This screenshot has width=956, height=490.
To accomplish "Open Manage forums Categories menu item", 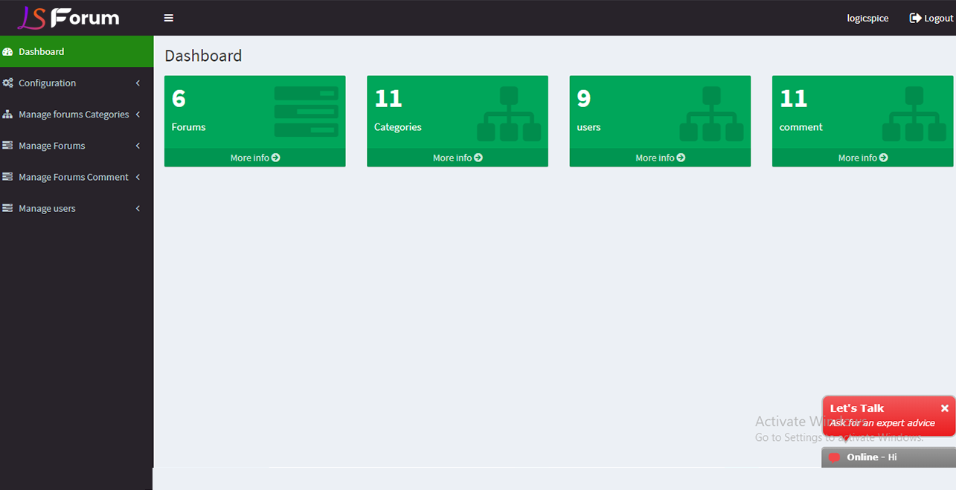I will tap(77, 114).
